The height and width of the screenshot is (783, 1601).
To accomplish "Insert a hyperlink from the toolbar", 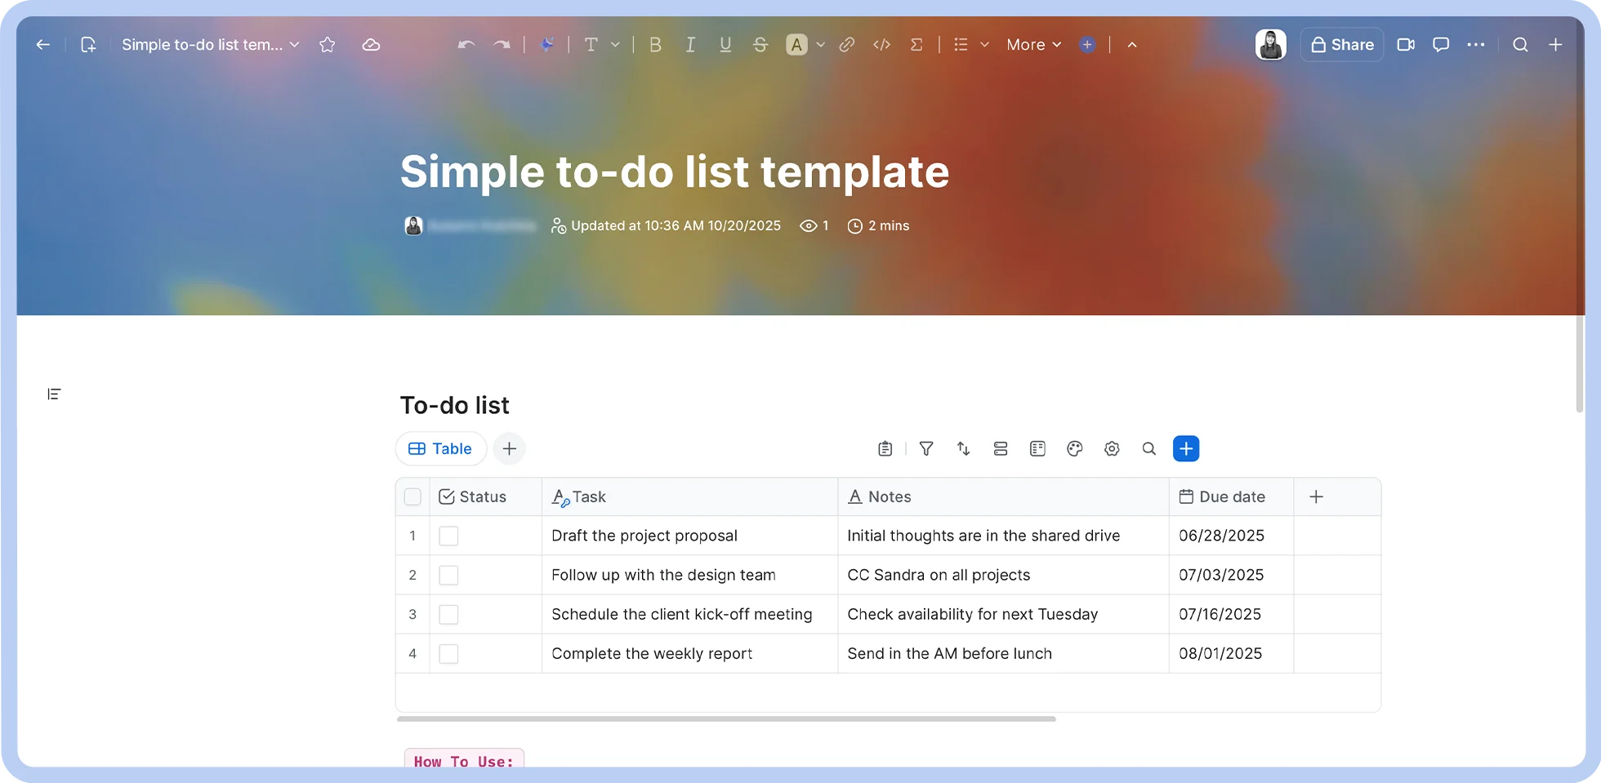I will tap(847, 45).
